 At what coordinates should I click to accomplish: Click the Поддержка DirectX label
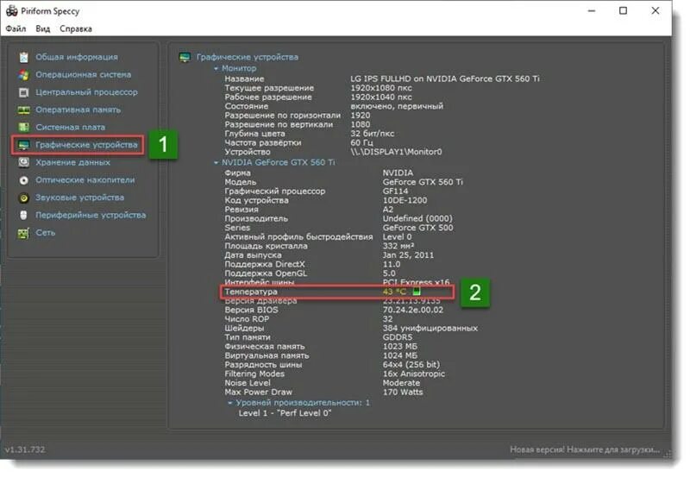[x=265, y=264]
